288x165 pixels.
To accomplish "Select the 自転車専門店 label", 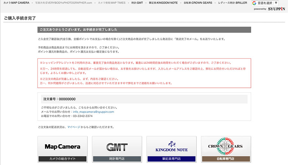I will 226,159.
